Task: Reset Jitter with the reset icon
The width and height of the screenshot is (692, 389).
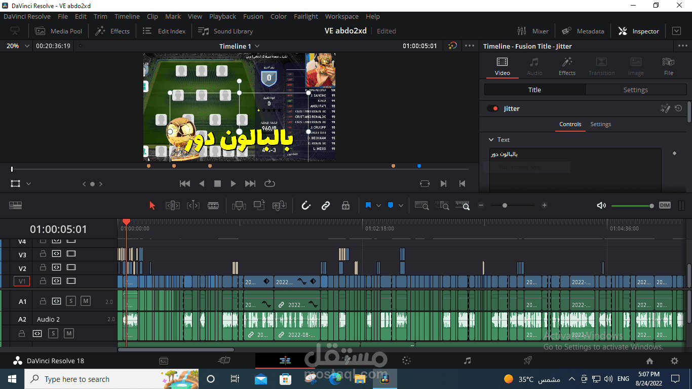Action: point(678,108)
